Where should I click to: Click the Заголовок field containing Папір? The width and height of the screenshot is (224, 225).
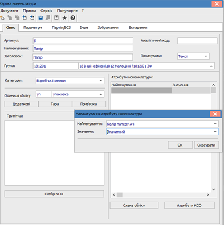point(83,57)
